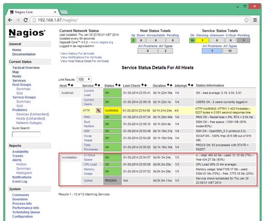The width and height of the screenshot is (274, 221).
Task: Click View History For all hosts
Action: tap(77, 53)
